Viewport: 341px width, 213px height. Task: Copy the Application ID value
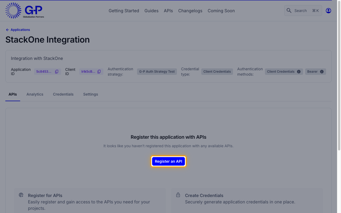(57, 72)
